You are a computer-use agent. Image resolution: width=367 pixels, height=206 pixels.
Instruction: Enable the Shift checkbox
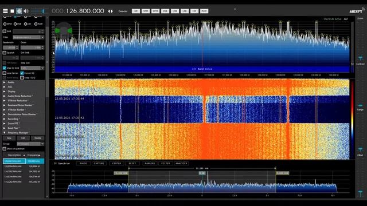5,31
